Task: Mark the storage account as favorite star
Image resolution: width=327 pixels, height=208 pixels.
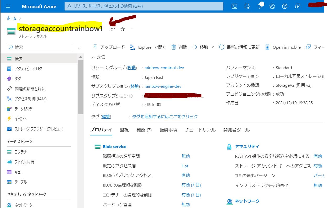Action: (123, 29)
